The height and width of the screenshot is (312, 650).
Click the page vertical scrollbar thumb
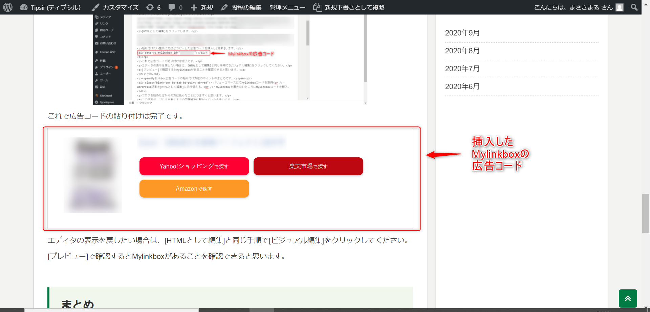pyautogui.click(x=646, y=213)
